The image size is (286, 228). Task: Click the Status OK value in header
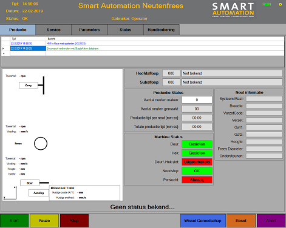point(25,19)
